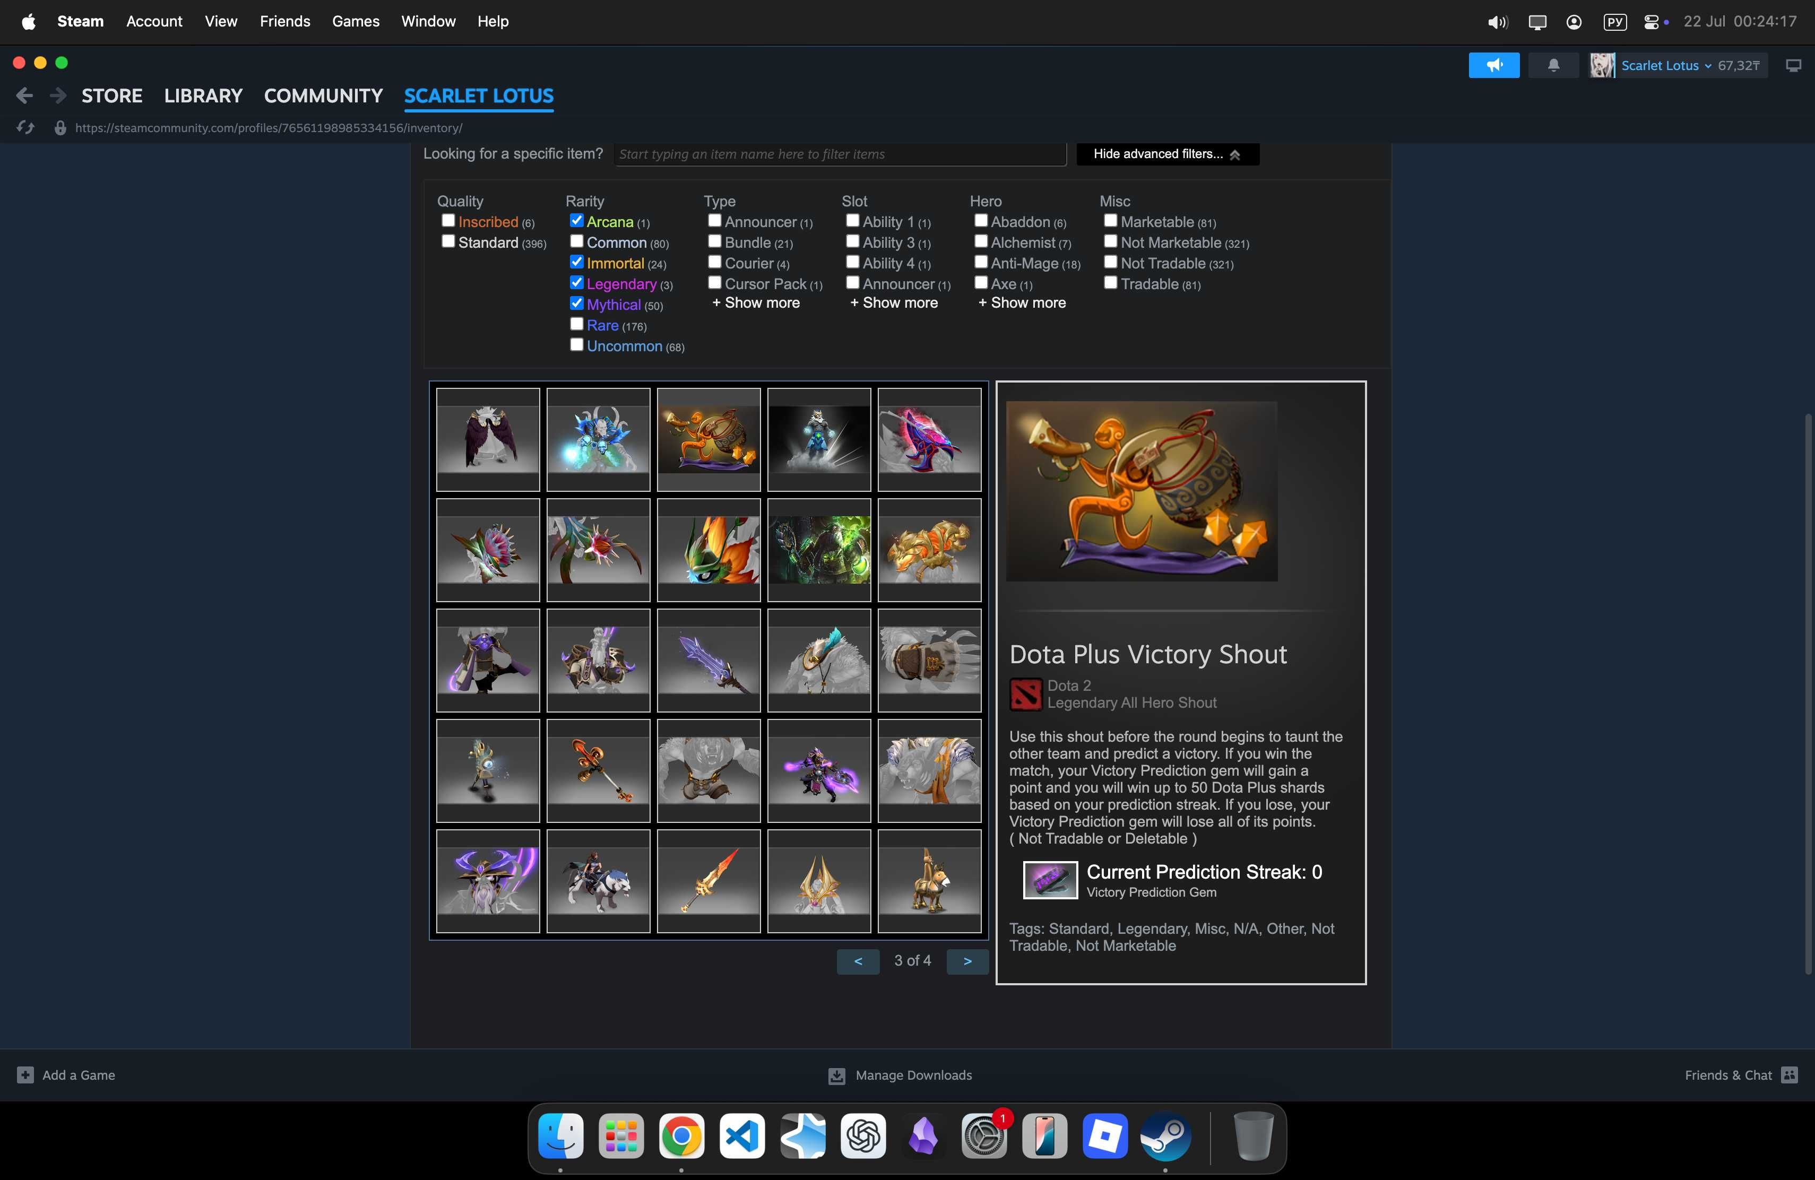Screen dimensions: 1815x1180
Task: Check the Marketable misc filter
Action: (x=1110, y=221)
